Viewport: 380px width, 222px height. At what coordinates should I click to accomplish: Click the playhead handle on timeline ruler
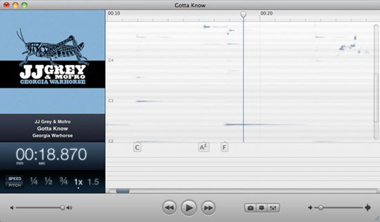(x=244, y=14)
